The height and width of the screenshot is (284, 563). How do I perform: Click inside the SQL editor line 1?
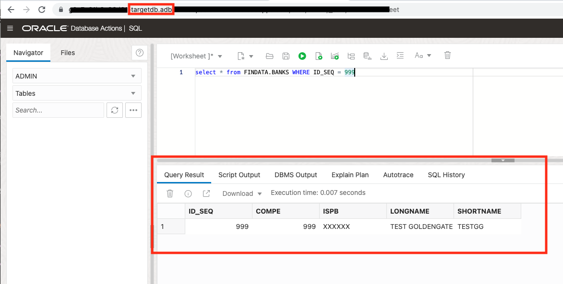click(275, 72)
